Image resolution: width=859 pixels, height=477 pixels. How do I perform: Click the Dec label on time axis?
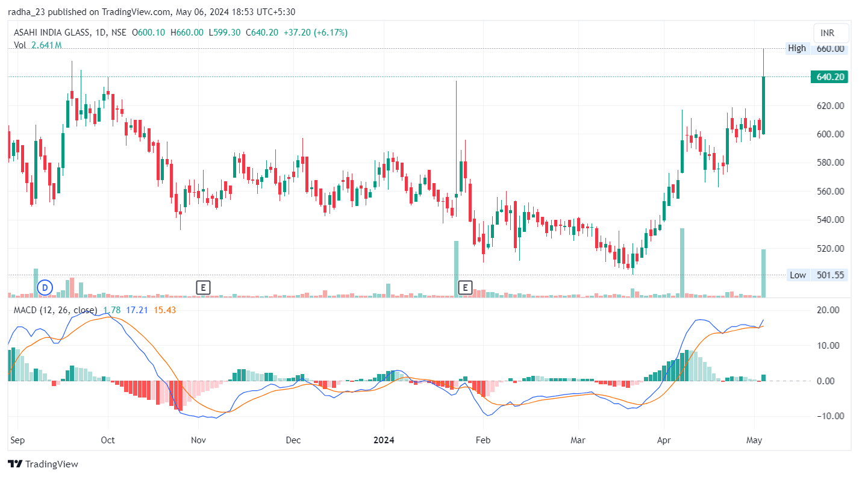pos(293,440)
